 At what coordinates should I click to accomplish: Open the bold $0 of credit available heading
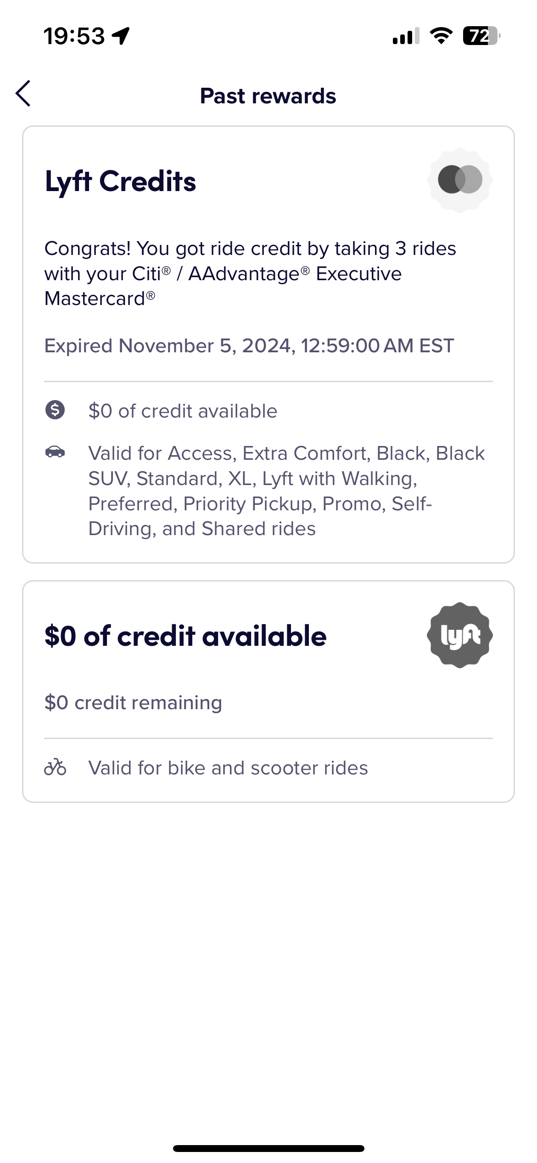[x=185, y=636]
